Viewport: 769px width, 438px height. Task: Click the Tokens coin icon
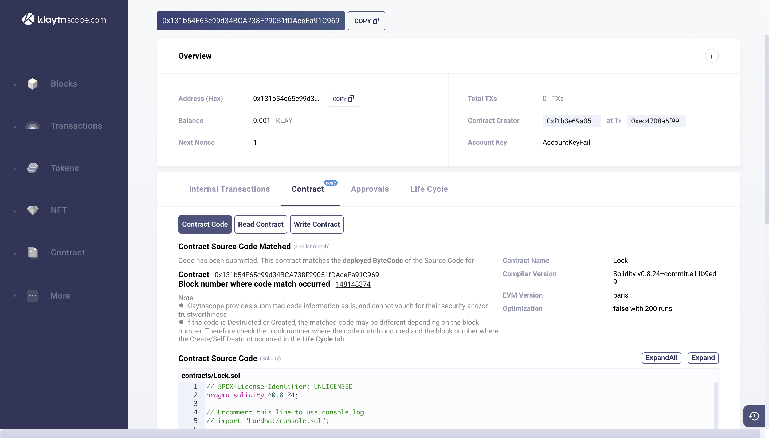[33, 168]
